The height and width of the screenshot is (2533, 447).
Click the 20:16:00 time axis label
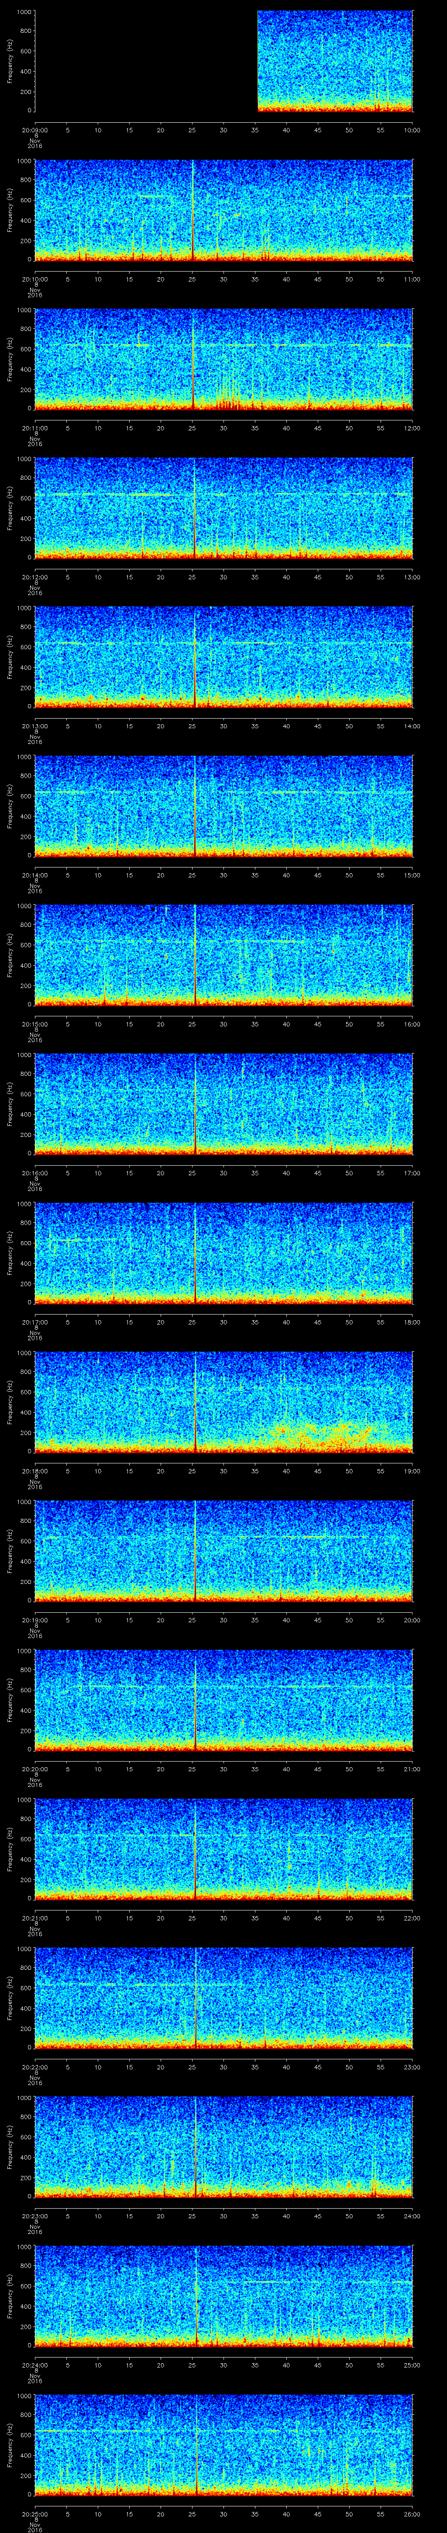pos(34,1173)
